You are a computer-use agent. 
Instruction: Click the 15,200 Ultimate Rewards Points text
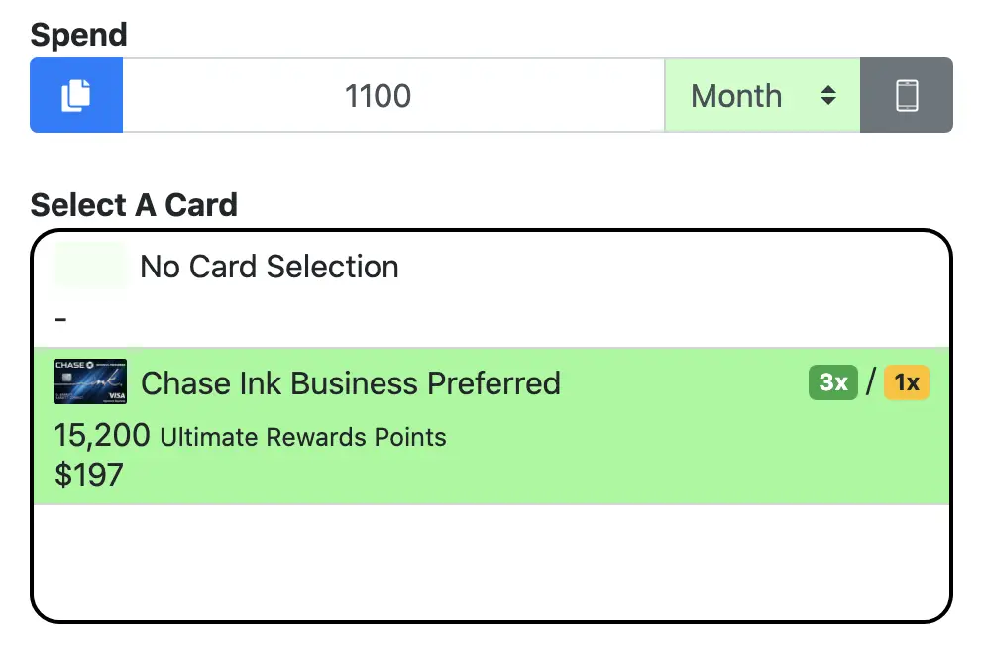pyautogui.click(x=250, y=436)
